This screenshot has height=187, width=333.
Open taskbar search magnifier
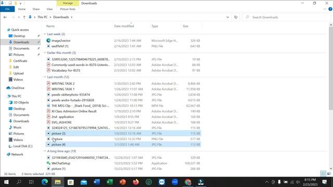[x=19, y=182]
